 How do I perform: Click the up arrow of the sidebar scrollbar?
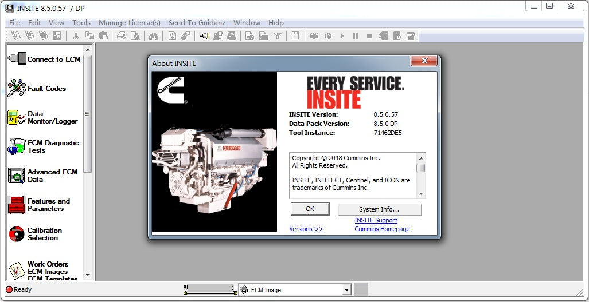88,49
